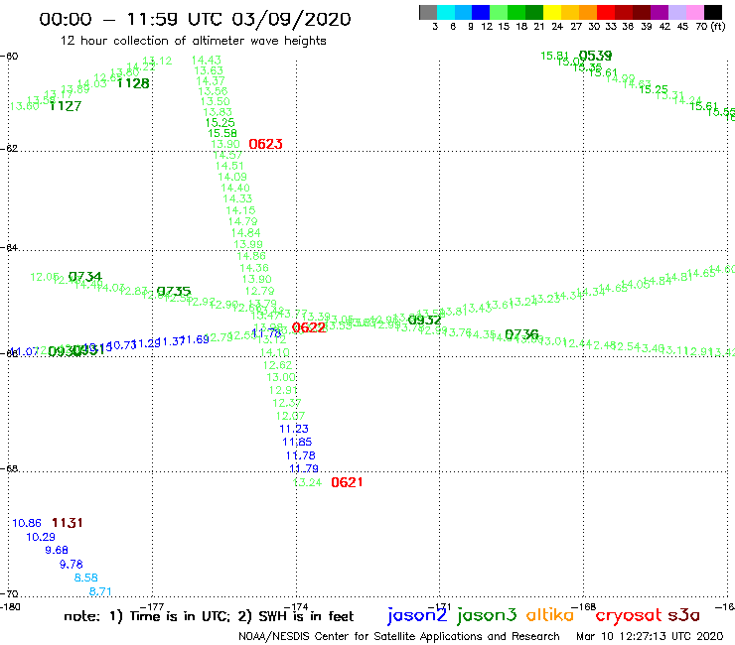The image size is (735, 645).
Task: Click the 15.81 value near 0539
Action: click(x=554, y=57)
